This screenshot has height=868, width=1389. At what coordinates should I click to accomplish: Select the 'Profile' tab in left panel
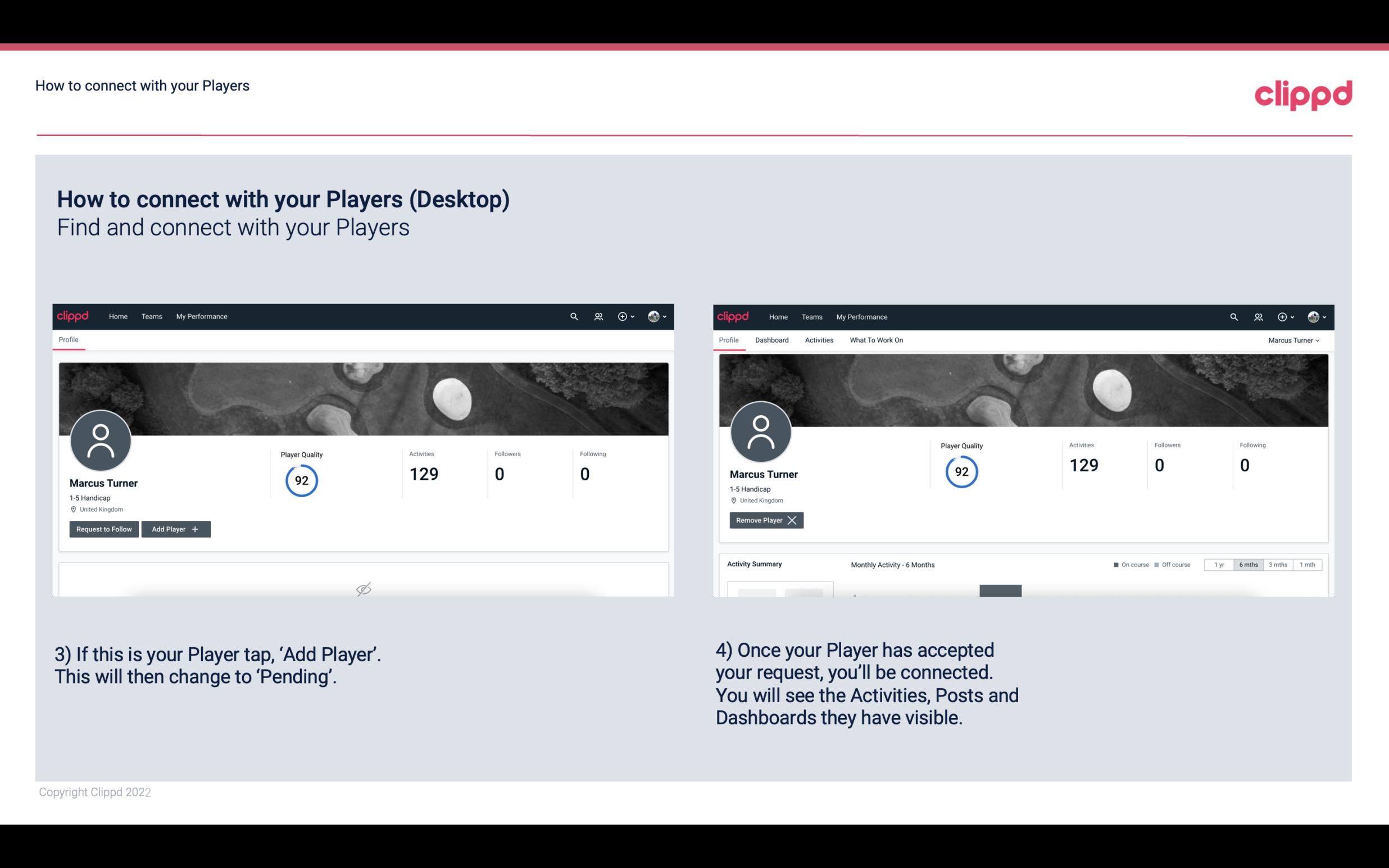pos(67,340)
